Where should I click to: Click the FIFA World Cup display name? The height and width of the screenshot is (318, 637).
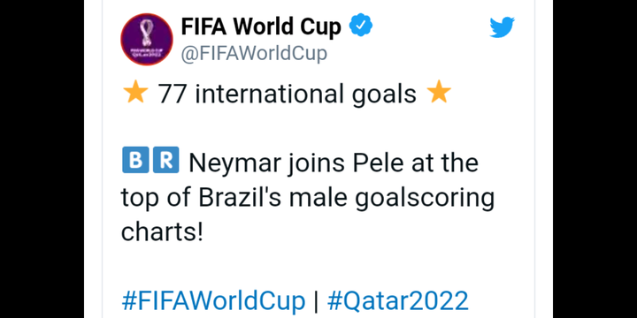click(x=261, y=26)
